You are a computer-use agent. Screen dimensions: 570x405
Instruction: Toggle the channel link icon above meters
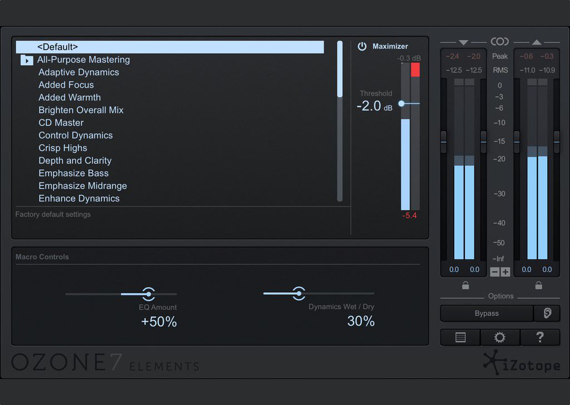[x=500, y=41]
